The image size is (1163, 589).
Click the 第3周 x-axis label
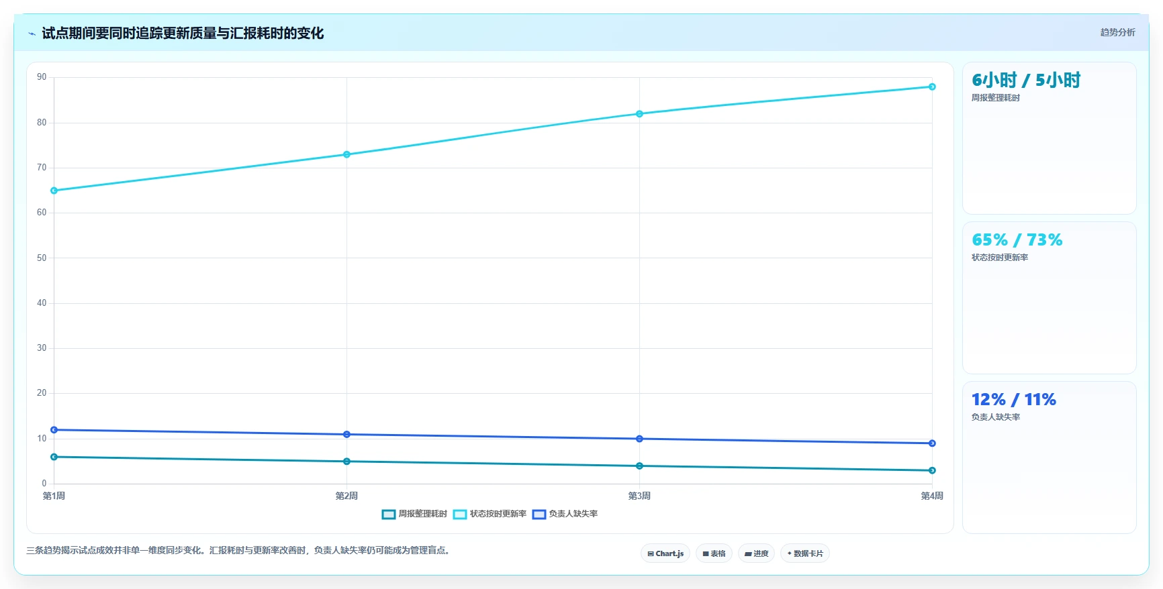639,496
